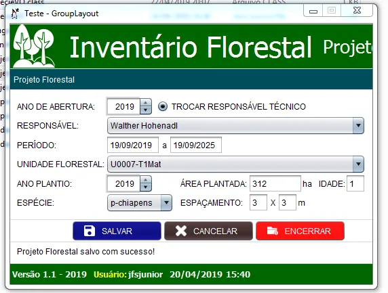Decrease Ano de Abertura with down arrow
The image size is (388, 293).
pos(146,110)
